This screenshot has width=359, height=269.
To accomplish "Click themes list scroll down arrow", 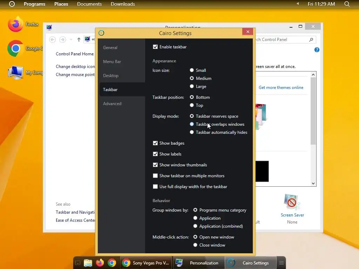I will (x=313, y=183).
